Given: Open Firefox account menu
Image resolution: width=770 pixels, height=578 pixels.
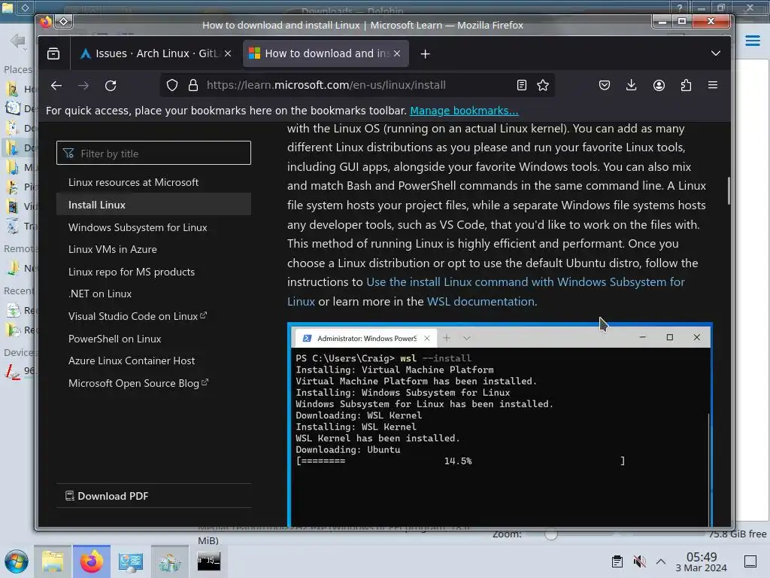Looking at the screenshot, I should [x=659, y=86].
